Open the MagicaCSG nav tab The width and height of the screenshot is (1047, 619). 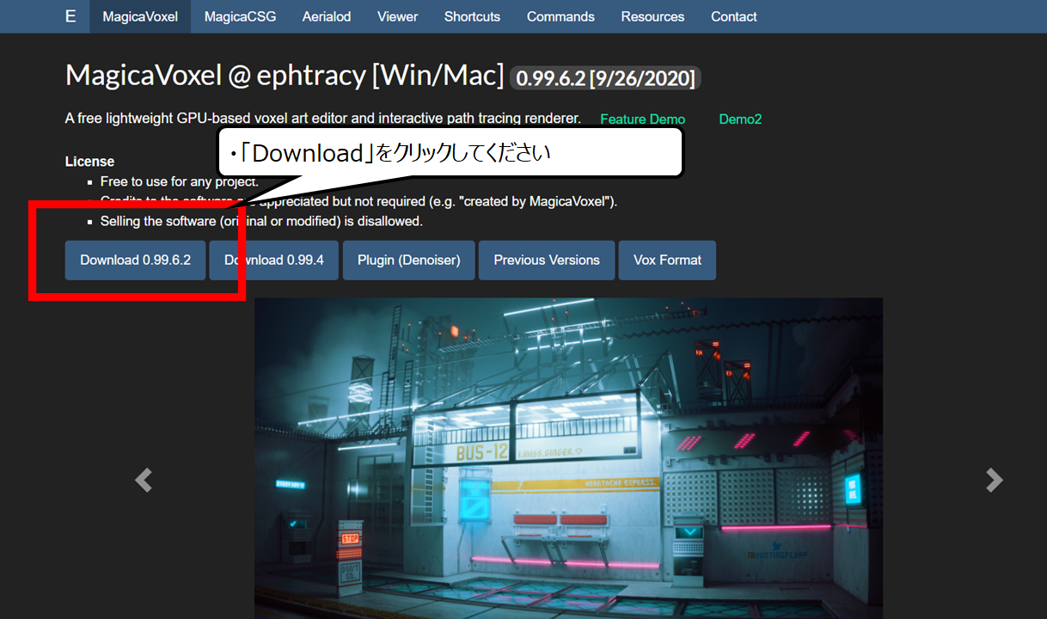[240, 16]
